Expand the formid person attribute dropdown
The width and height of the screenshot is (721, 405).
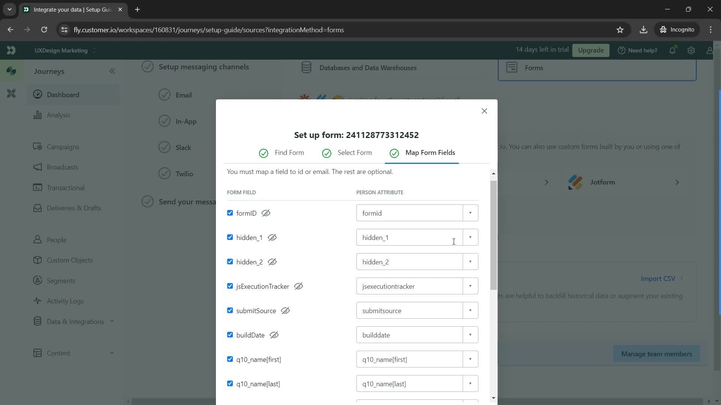pos(470,213)
